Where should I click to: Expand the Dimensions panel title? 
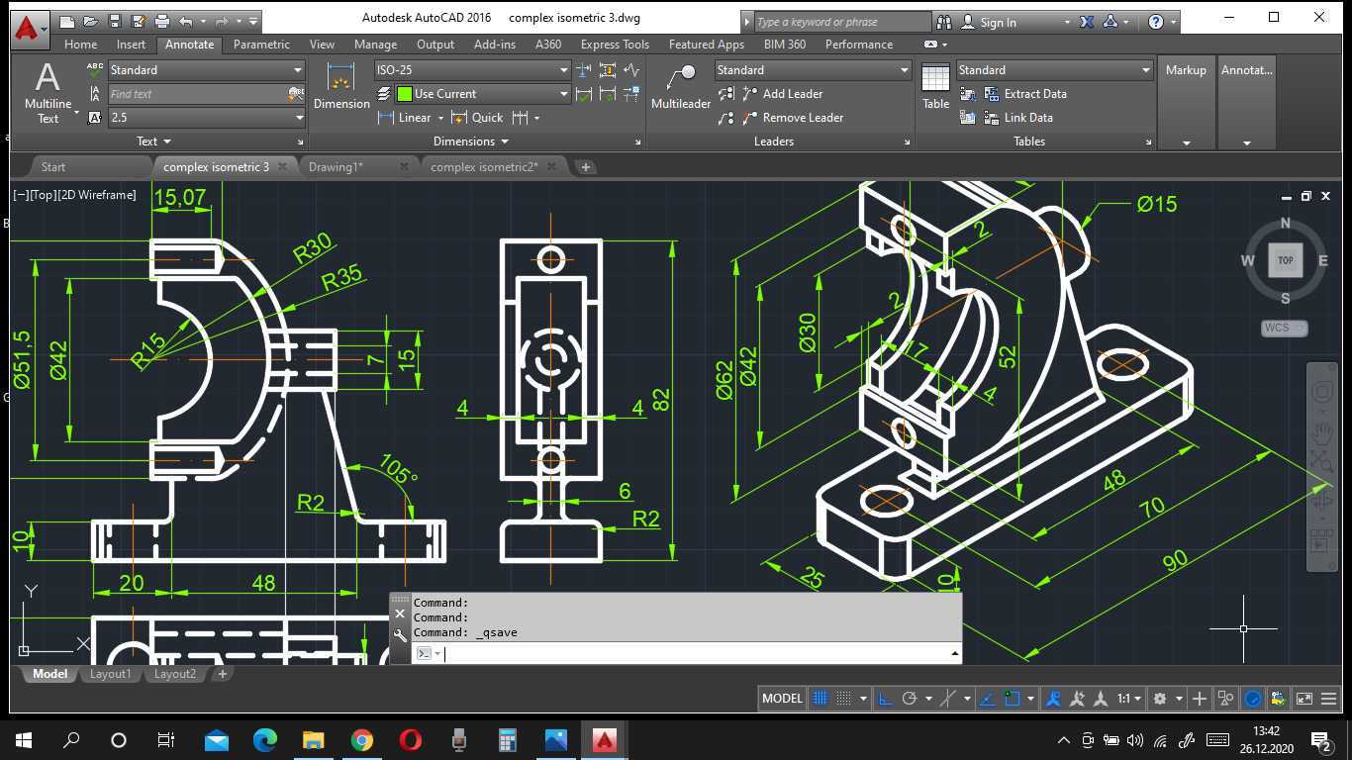[471, 142]
